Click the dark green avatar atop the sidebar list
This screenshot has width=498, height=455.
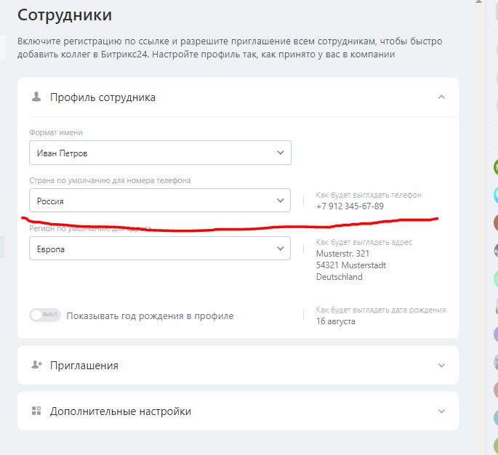[494, 167]
